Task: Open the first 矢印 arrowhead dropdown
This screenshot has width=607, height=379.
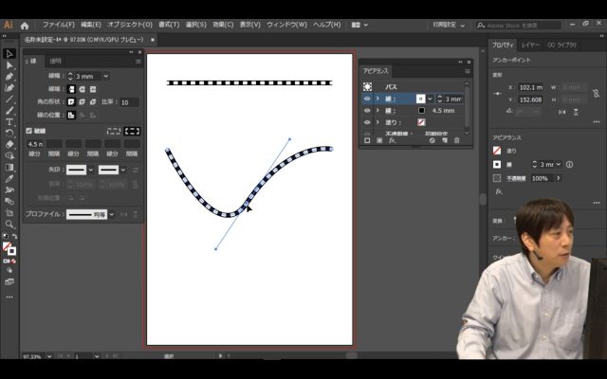Action: [x=91, y=170]
